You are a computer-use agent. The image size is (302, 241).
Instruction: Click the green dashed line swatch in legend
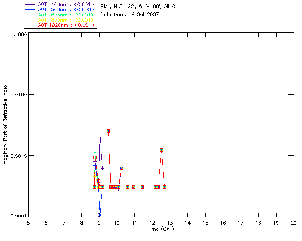click(x=30, y=15)
